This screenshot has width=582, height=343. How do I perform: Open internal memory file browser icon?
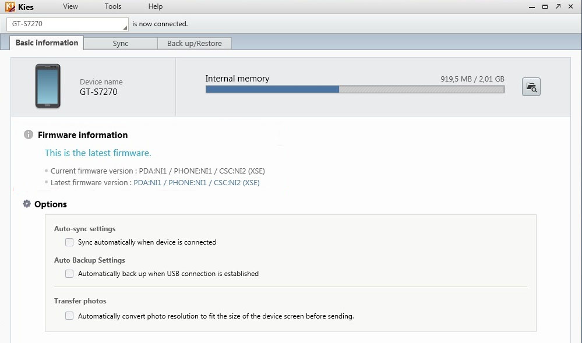click(x=531, y=87)
